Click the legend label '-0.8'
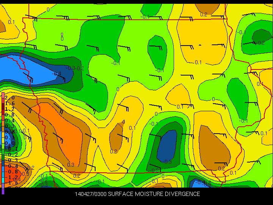Image resolution: width=273 pixels, height=205 pixels. point(11,172)
